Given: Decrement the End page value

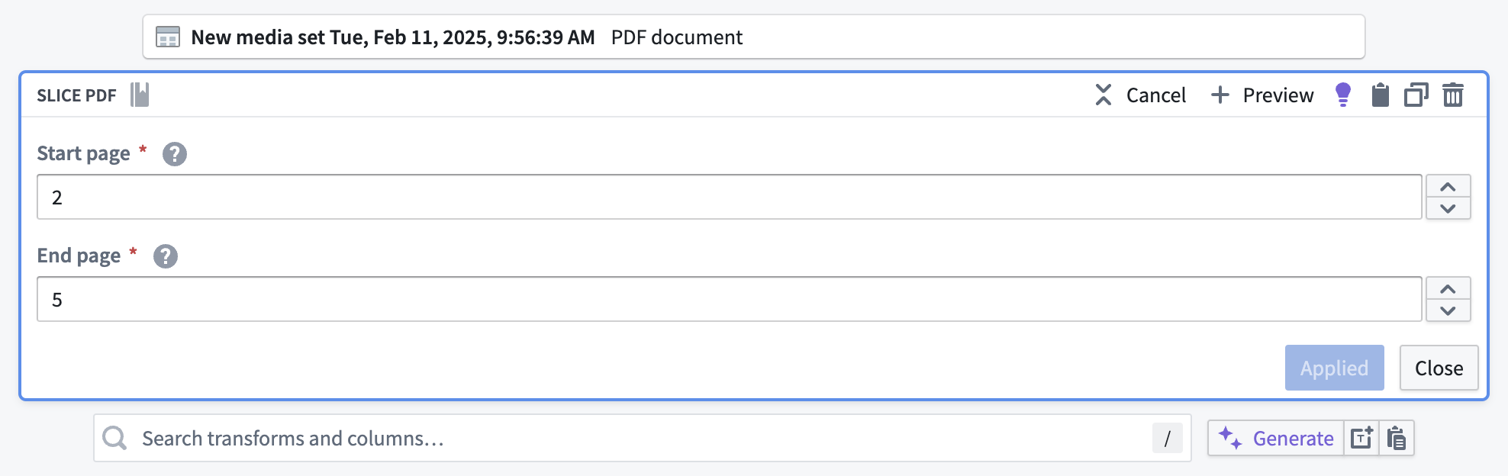Looking at the screenshot, I should [x=1448, y=310].
